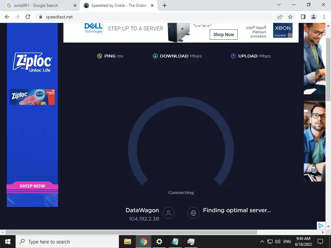Select the Speedtest by Ookla tab

(118, 5)
